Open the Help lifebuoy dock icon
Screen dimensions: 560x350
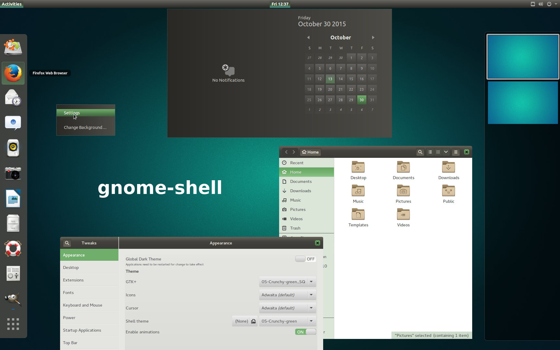[x=13, y=249]
